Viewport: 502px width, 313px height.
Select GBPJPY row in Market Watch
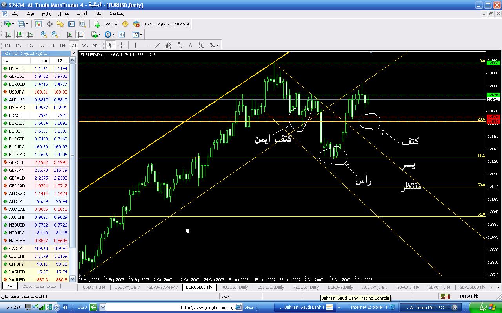pyautogui.click(x=35, y=170)
